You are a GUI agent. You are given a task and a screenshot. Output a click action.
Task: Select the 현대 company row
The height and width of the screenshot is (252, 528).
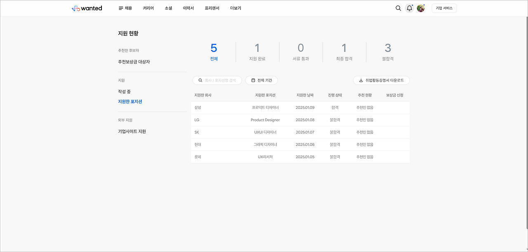301,145
